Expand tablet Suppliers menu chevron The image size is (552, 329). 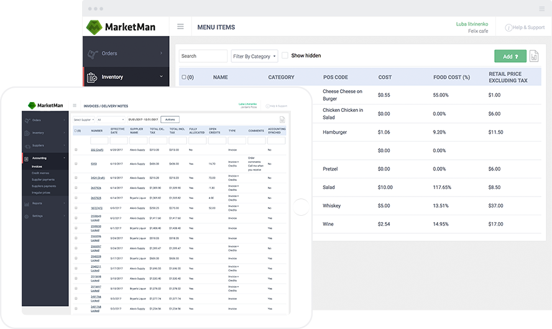click(x=65, y=146)
